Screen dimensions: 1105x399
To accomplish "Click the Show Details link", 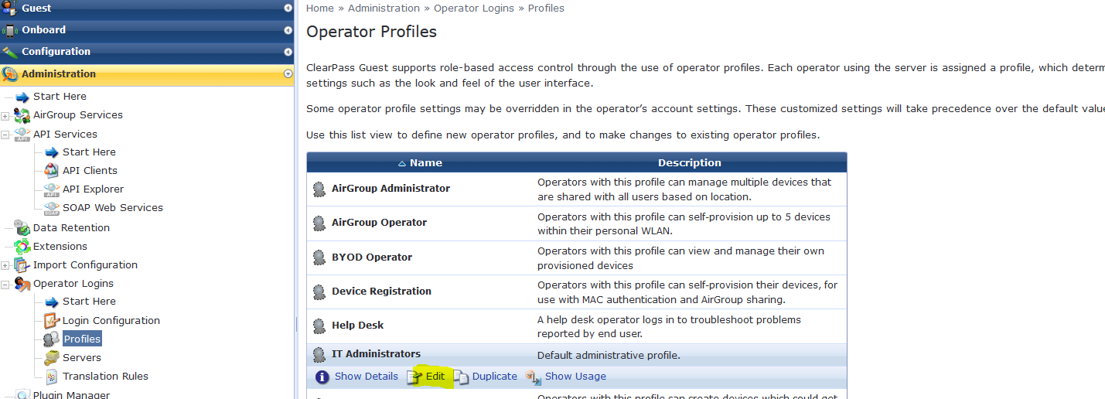I will click(x=367, y=377).
